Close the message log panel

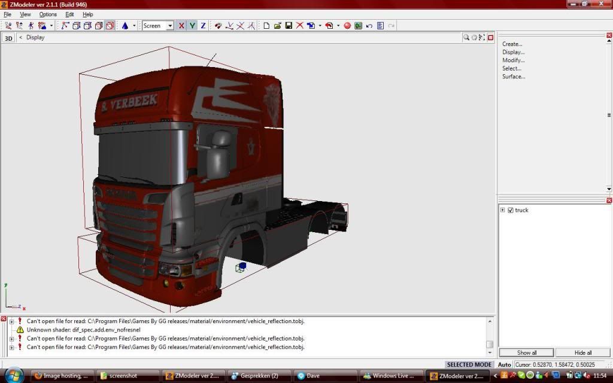click(4, 320)
